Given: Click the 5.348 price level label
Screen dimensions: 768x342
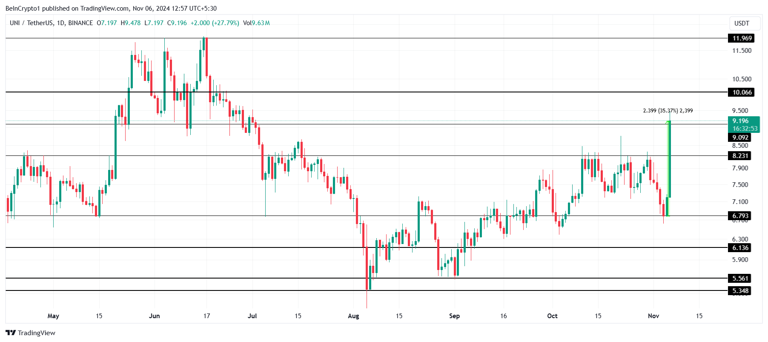Looking at the screenshot, I should pyautogui.click(x=740, y=291).
